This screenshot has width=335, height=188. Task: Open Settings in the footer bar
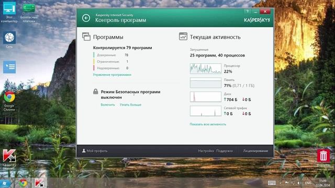tap(206, 151)
